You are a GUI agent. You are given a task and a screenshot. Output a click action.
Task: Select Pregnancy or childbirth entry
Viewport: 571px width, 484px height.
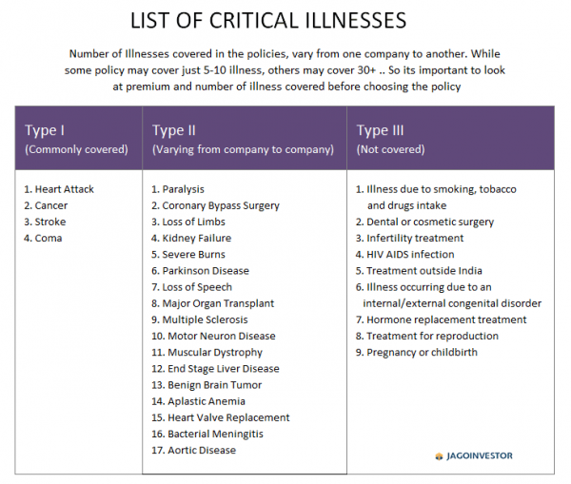click(417, 353)
